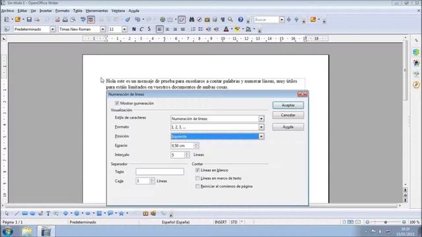Open File Explorer in taskbar
422x237 pixels.
pos(27,231)
